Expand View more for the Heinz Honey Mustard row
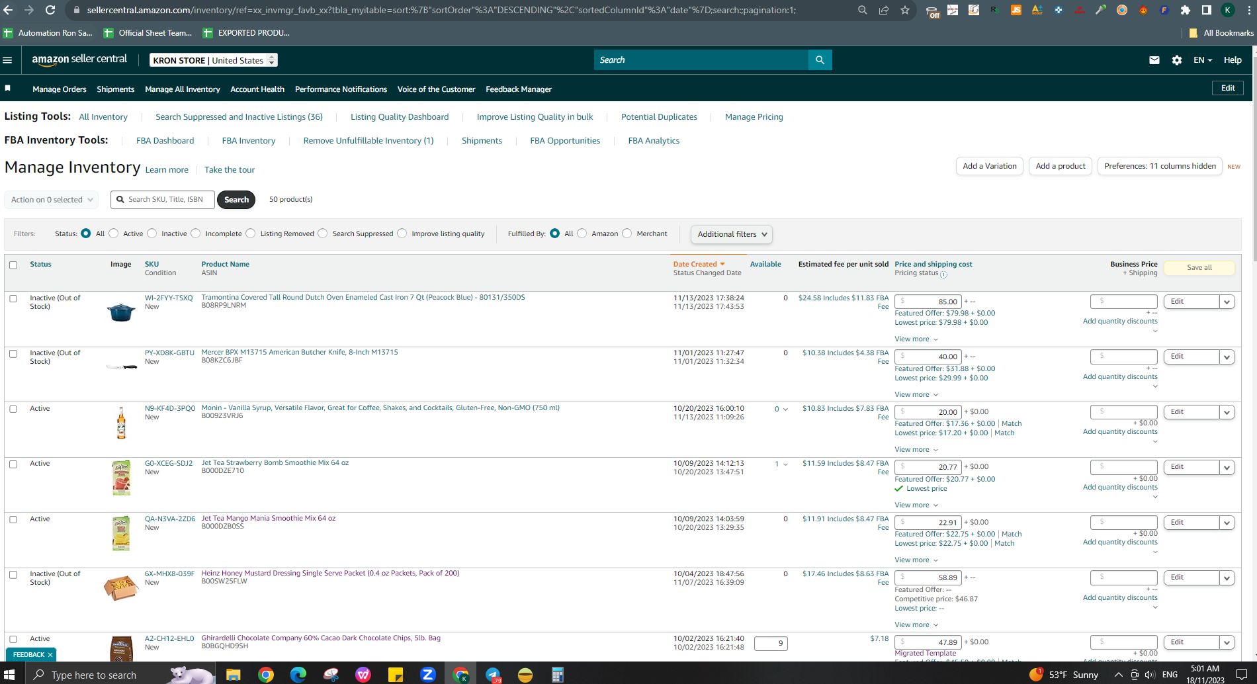 [916, 625]
